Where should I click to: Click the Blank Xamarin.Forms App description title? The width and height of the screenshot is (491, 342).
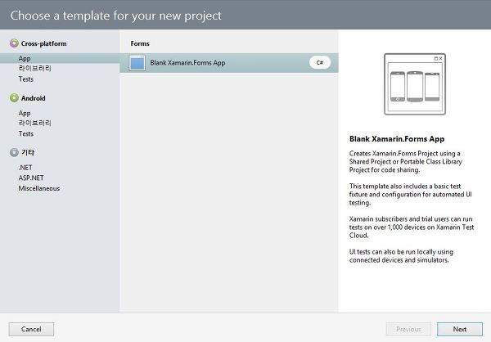[x=397, y=139]
